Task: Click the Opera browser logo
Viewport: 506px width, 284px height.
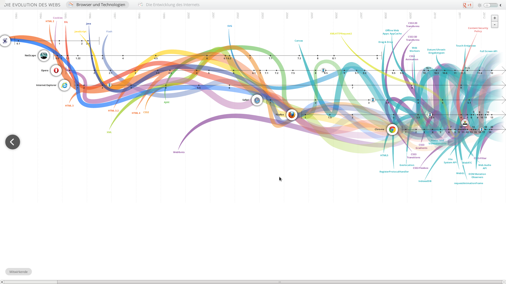Action: pos(56,70)
